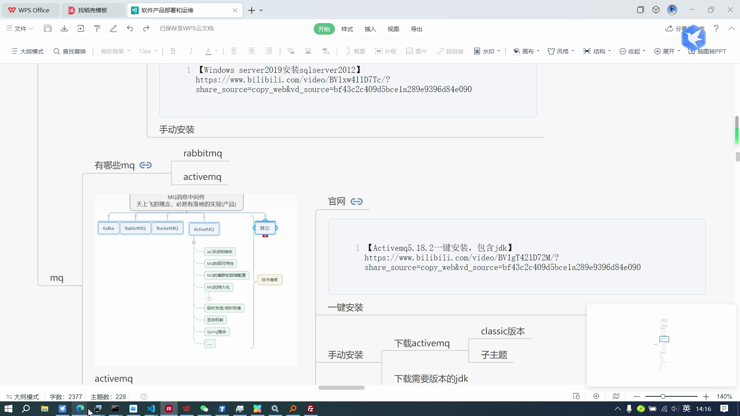Open the 水印 watermark dropdown
740x416 pixels.
[487, 51]
